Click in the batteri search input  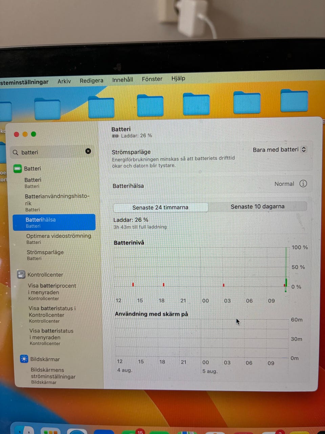(x=52, y=152)
